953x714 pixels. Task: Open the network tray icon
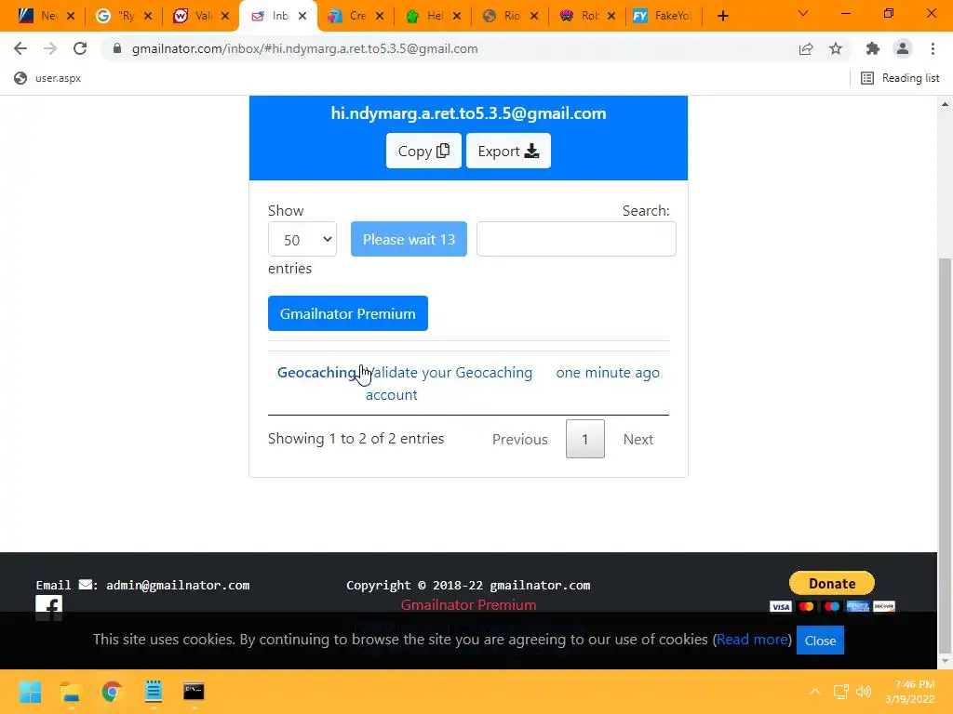pos(840,692)
